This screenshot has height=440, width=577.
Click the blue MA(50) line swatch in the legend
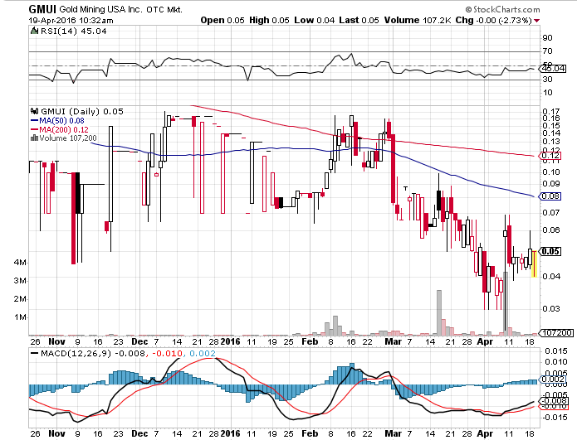[x=35, y=120]
